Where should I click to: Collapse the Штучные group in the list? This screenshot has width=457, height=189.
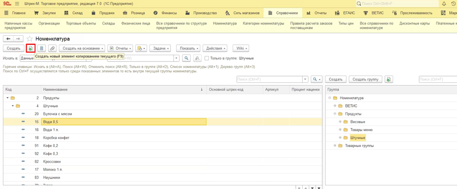click(13, 106)
